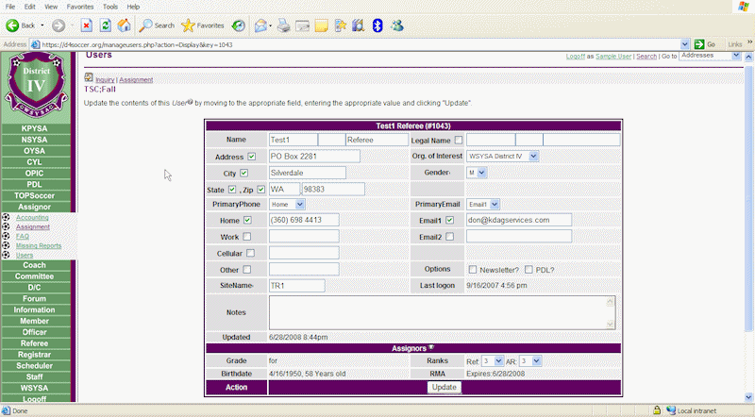Open the Tools menu
The width and height of the screenshot is (755, 417).
click(x=109, y=7)
